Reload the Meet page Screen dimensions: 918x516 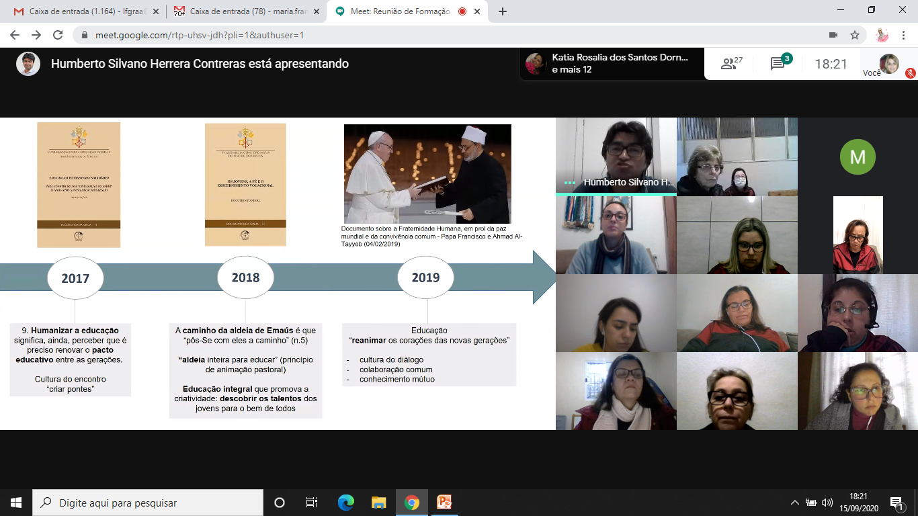(x=58, y=35)
